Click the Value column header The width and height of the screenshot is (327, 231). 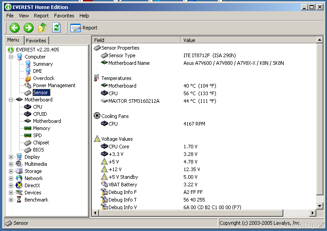pyautogui.click(x=248, y=40)
